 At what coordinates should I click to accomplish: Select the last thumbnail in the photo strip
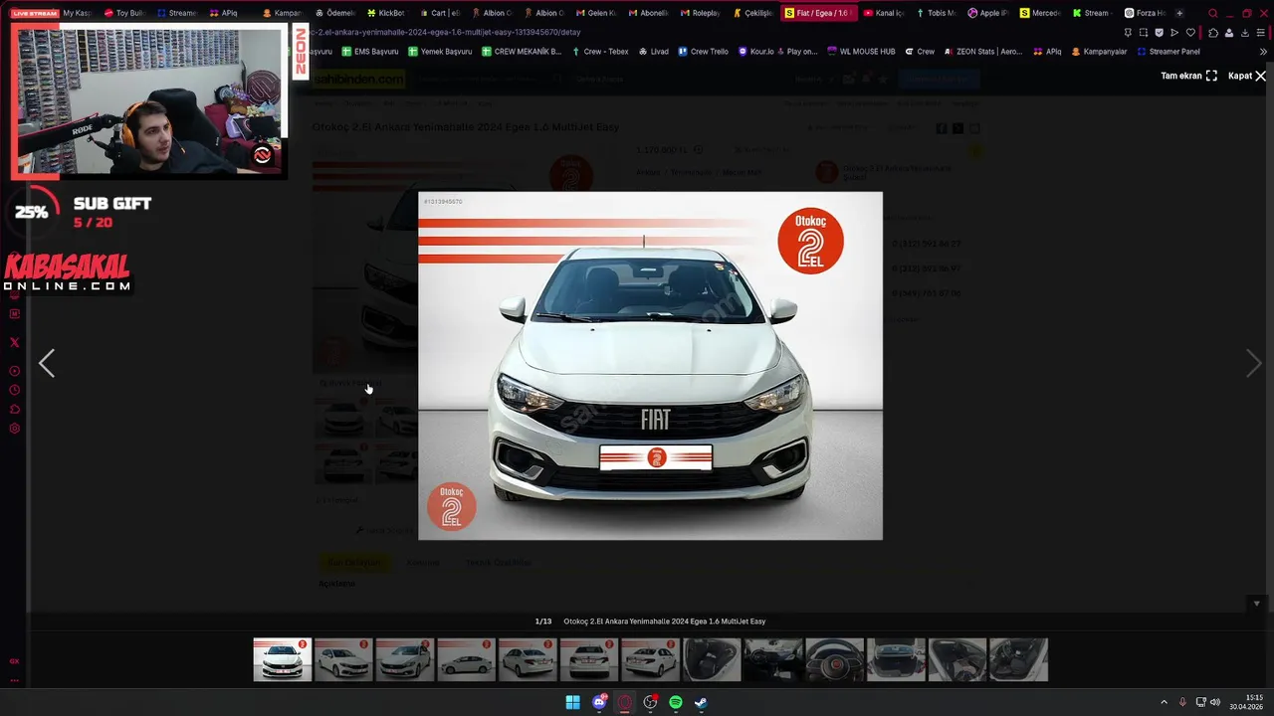pyautogui.click(x=1018, y=659)
